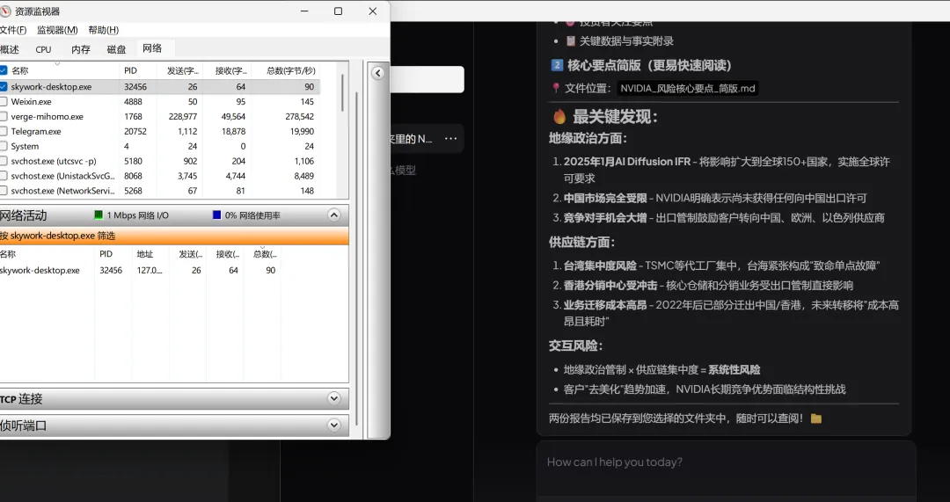Viewport: 950px width, 502px height.
Task: Check the Telegram.exe process checkbox
Action: pos(3,131)
